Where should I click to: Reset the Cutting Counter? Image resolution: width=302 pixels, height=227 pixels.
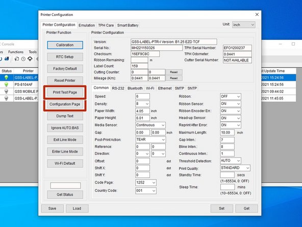pos(174,72)
